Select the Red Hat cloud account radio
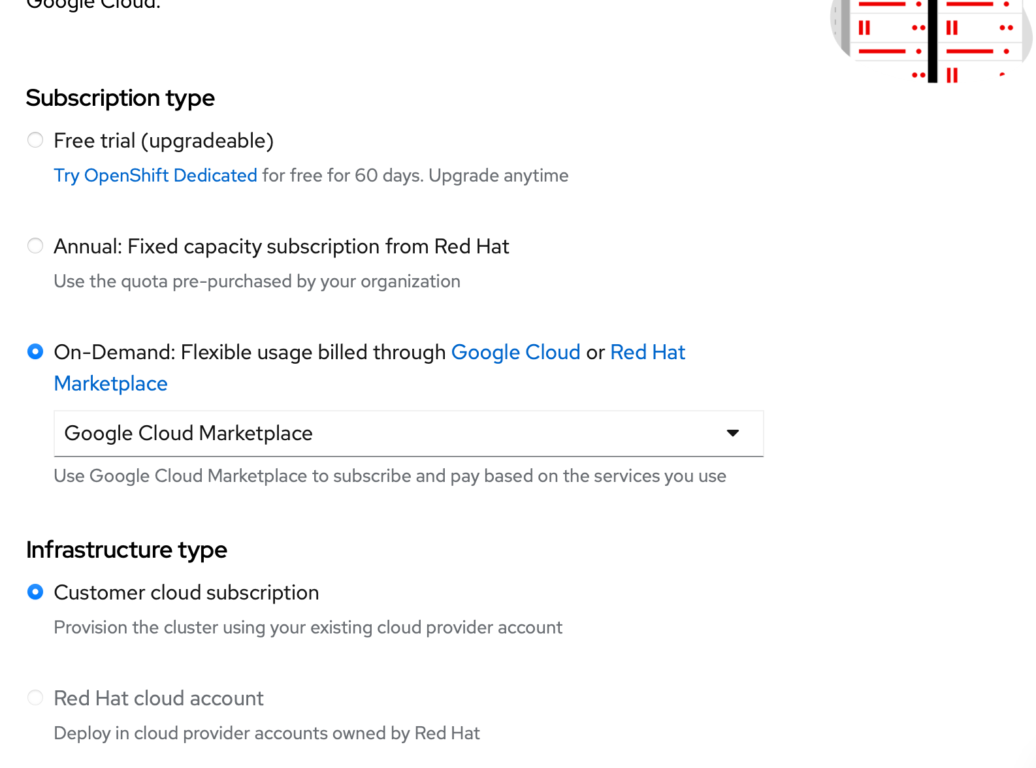 coord(35,698)
